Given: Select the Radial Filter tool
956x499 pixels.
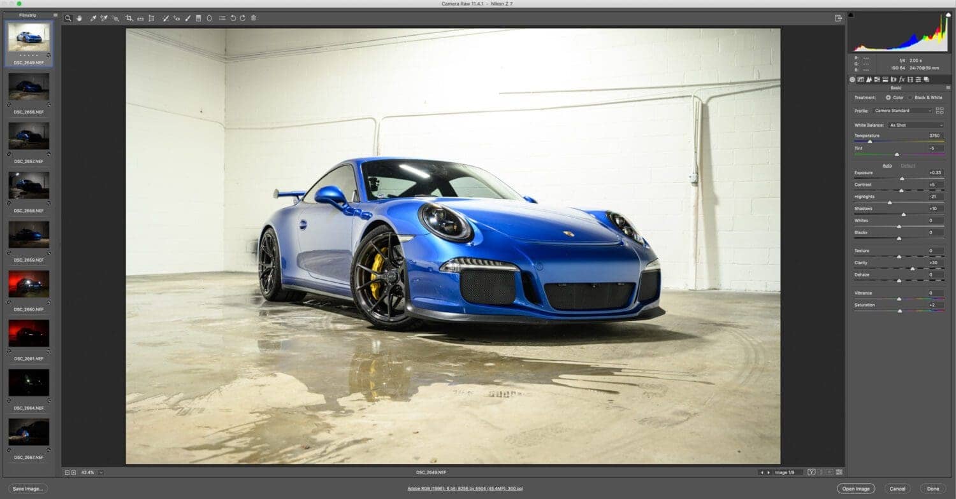Looking at the screenshot, I should [209, 18].
